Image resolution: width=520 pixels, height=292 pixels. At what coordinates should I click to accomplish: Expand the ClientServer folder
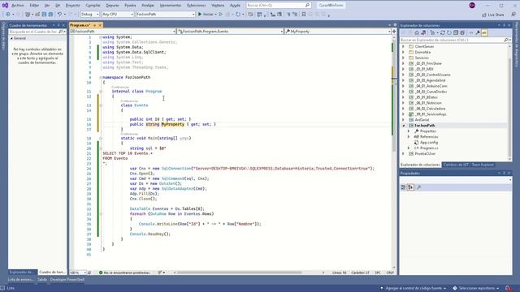[404, 47]
